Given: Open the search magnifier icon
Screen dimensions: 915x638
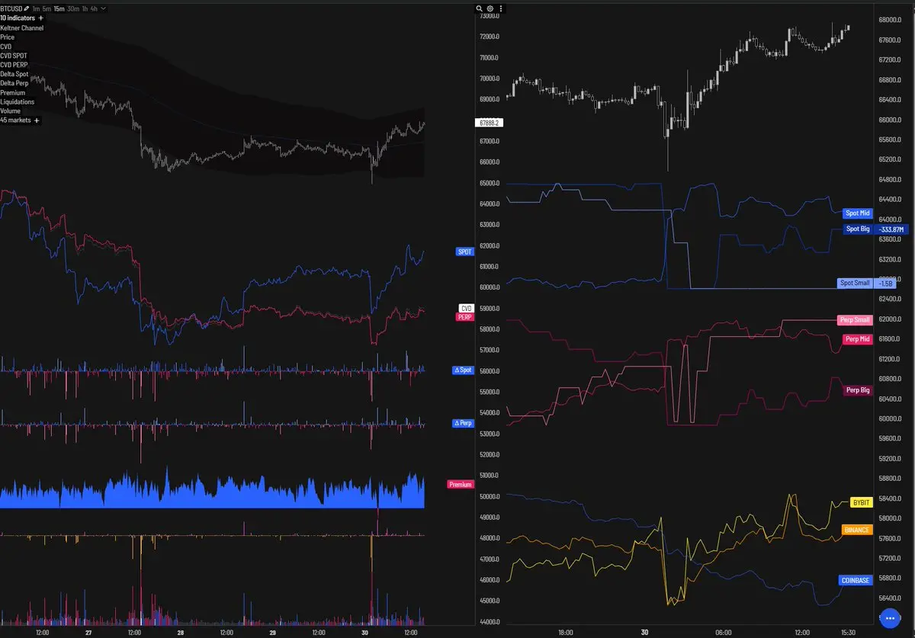Looking at the screenshot, I should pos(480,8).
